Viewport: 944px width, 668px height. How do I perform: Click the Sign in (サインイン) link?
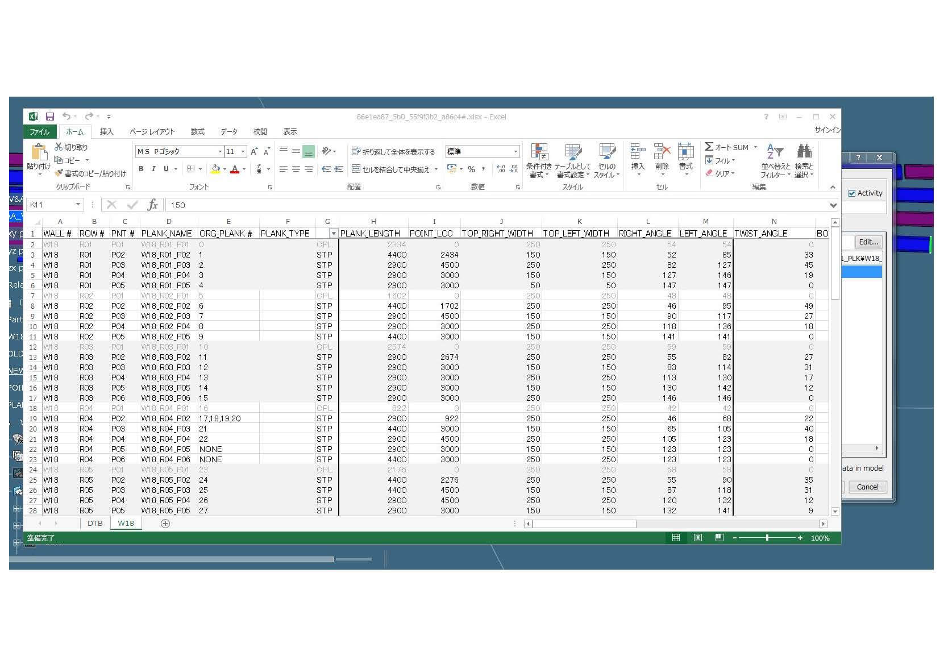827,130
